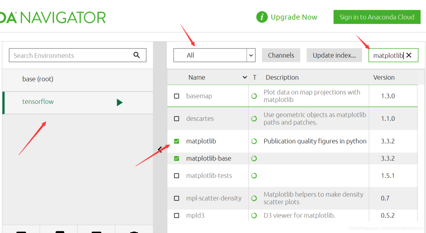Click version 0.5.2 of mpld3
Screen dimensions: 426x233
coord(388,215)
